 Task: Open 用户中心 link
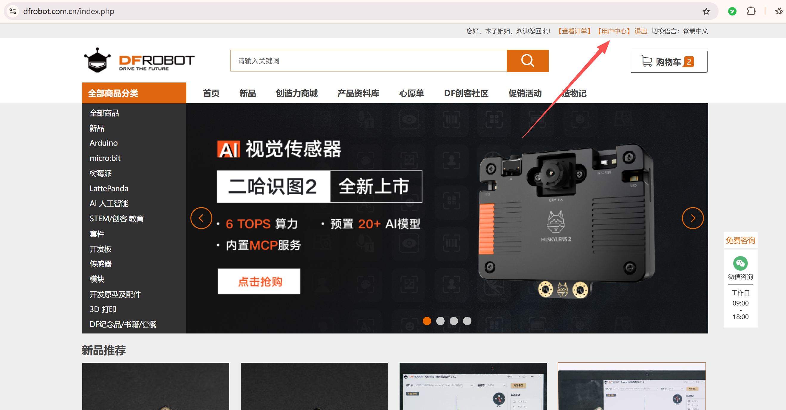(x=614, y=31)
